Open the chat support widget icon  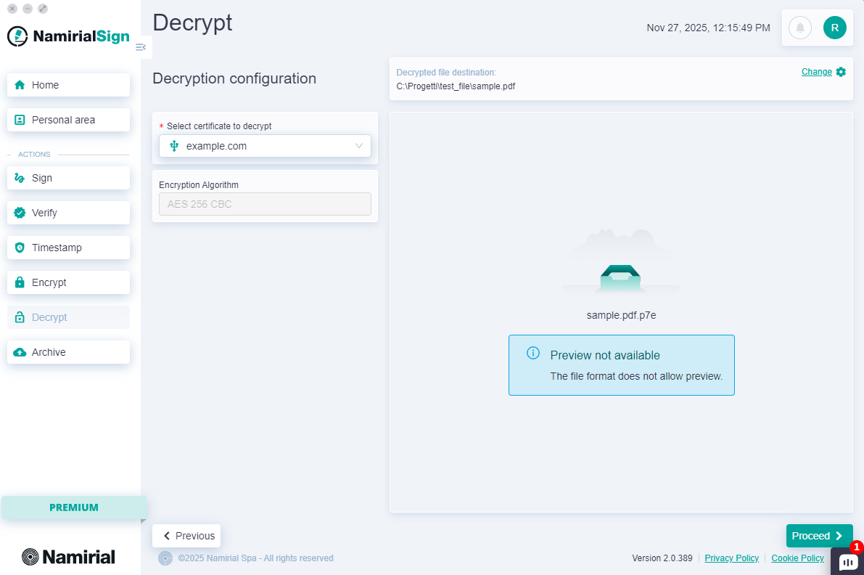[x=847, y=561]
